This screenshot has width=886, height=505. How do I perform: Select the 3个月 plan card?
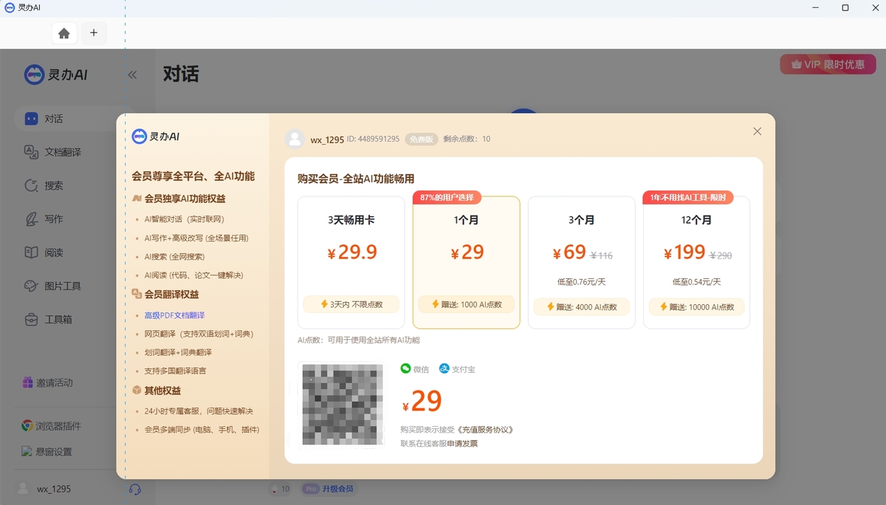[x=582, y=262]
